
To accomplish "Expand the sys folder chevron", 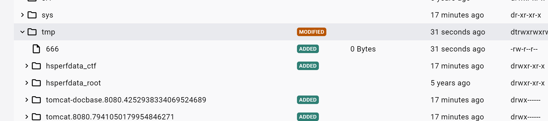I will pos(22,15).
